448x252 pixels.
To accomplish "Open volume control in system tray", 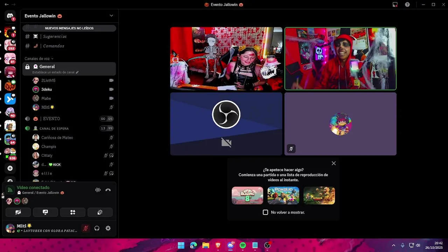I will [418, 245].
